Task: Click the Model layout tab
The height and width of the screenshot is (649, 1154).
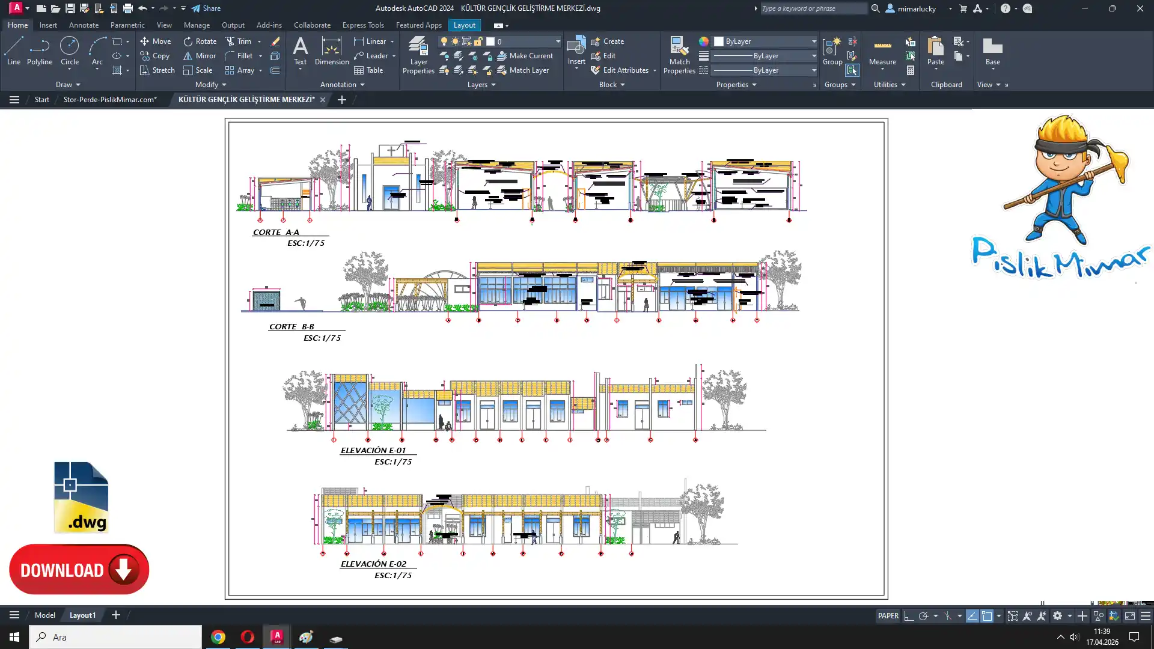Action: point(45,615)
